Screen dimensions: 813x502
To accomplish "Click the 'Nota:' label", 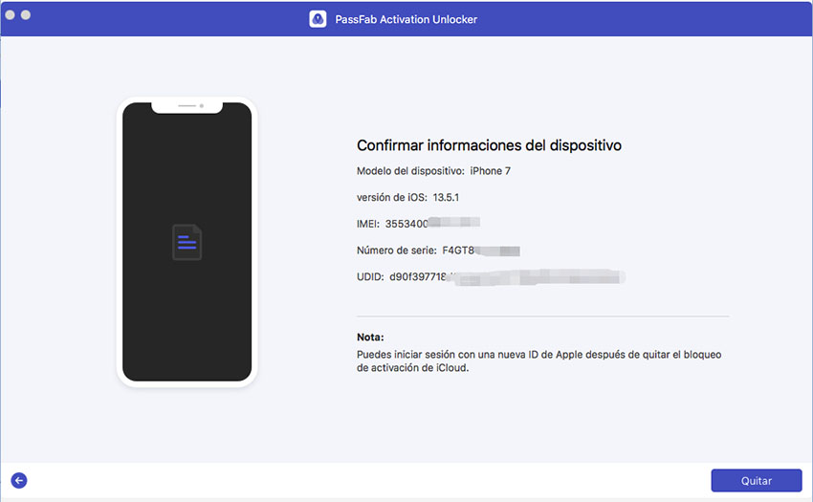I will pos(370,338).
